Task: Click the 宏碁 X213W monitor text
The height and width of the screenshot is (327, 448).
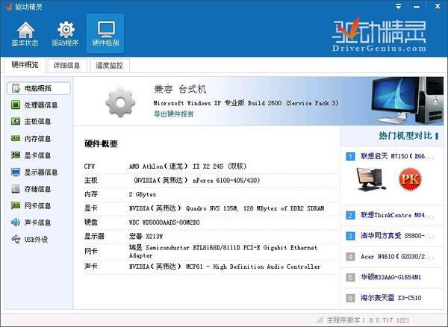Action: (146, 236)
